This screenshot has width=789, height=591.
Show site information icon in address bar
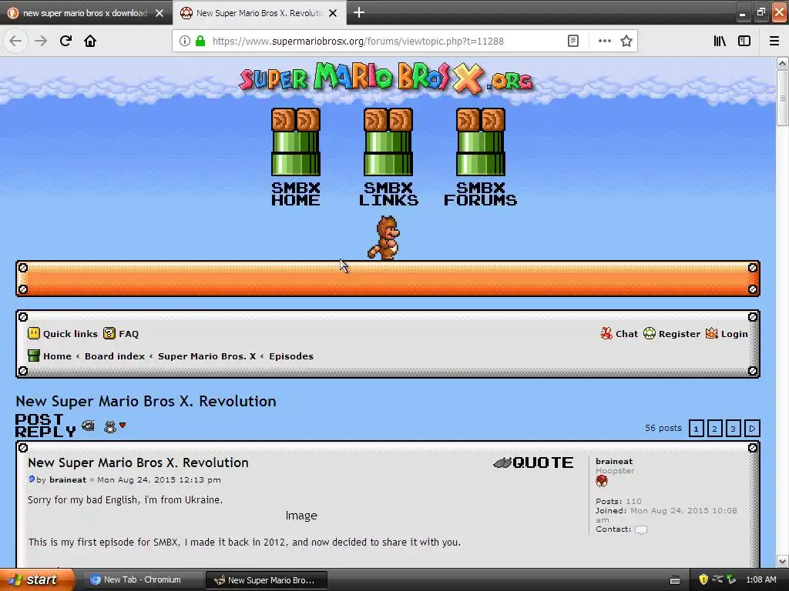click(185, 41)
